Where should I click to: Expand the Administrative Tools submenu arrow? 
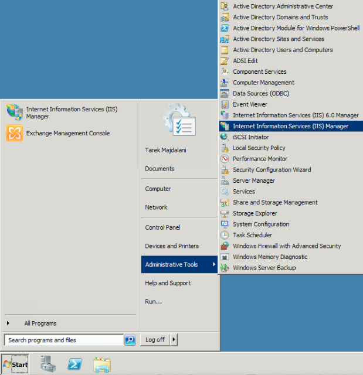[x=213, y=264]
